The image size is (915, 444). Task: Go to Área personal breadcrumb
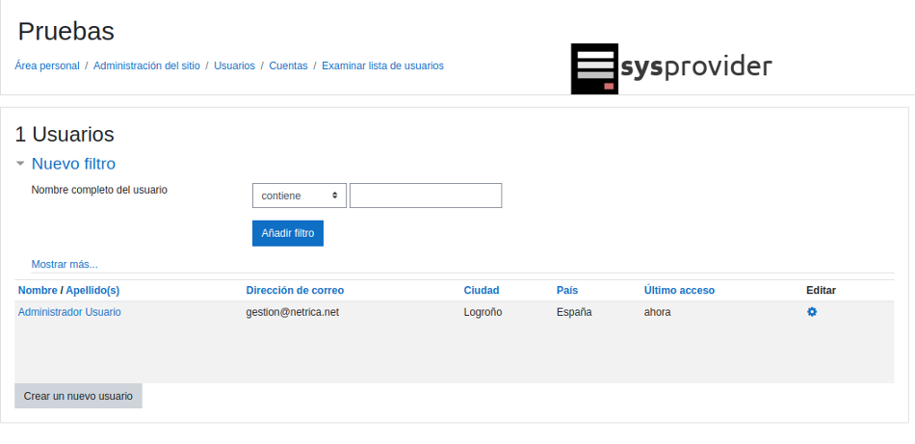(47, 65)
